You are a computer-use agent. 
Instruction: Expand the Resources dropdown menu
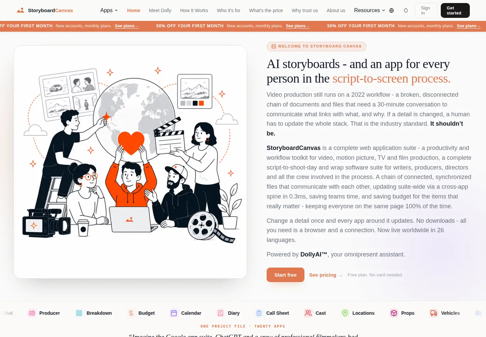point(370,10)
